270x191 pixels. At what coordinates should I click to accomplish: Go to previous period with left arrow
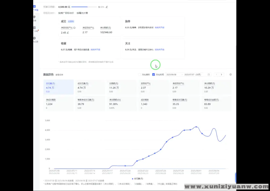216,74
